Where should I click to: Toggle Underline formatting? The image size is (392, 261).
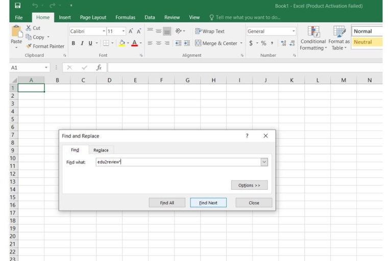(x=90, y=43)
